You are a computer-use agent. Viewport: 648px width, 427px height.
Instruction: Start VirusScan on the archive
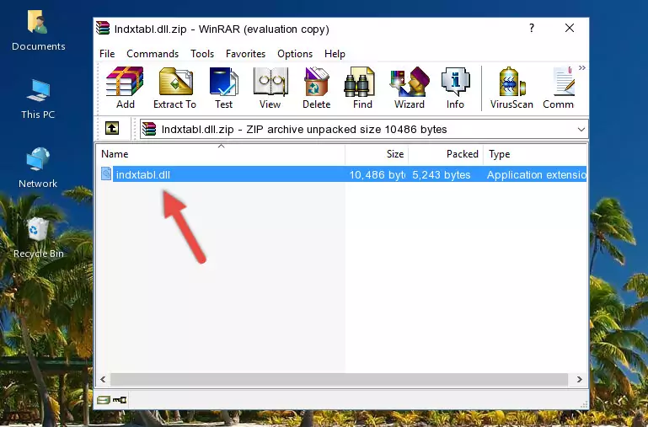tap(511, 88)
